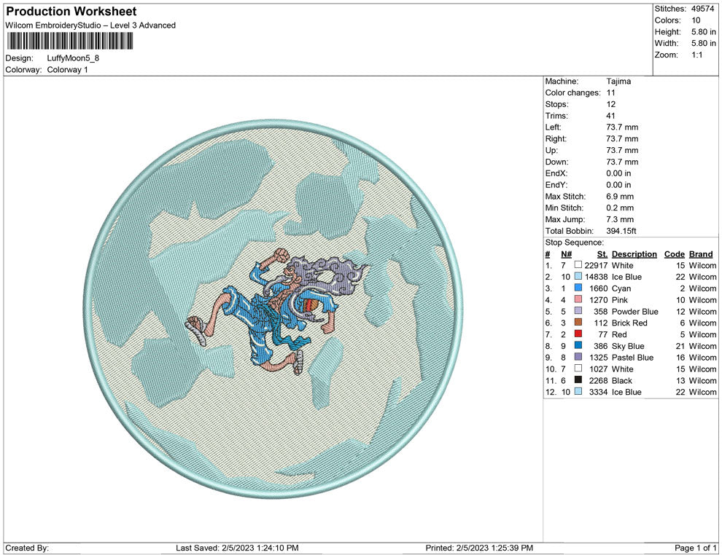Click the Description column header
The height and width of the screenshot is (555, 722).
point(634,254)
